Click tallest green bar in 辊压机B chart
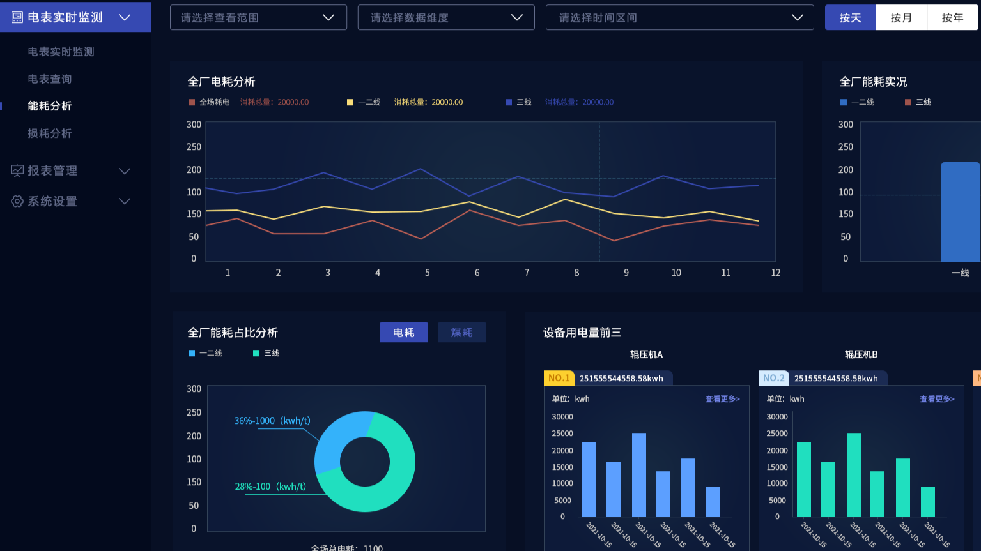This screenshot has height=551, width=981. point(854,475)
